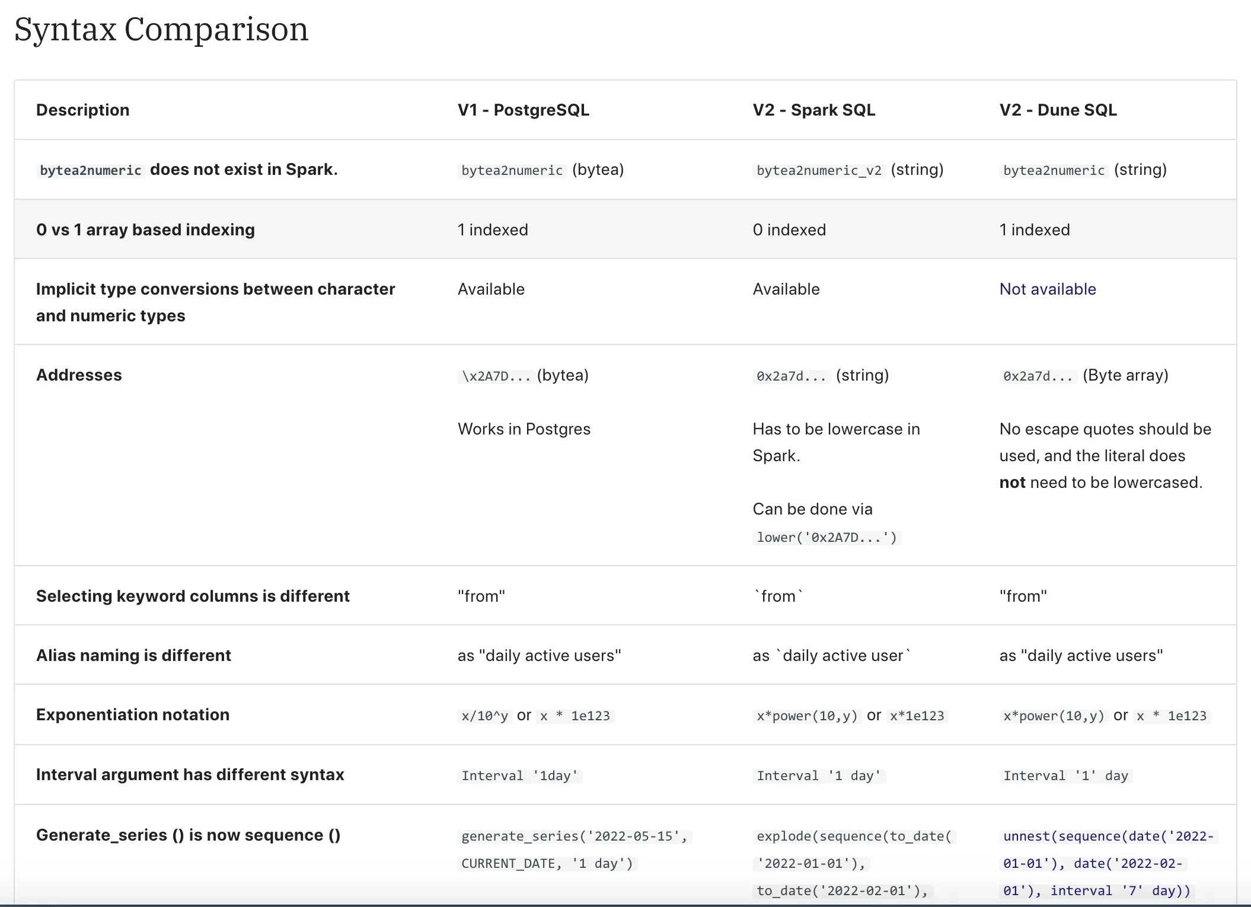Click the bytea2numeric (string) Dune SQL cell
The height and width of the screenshot is (907, 1251).
[x=1083, y=170]
